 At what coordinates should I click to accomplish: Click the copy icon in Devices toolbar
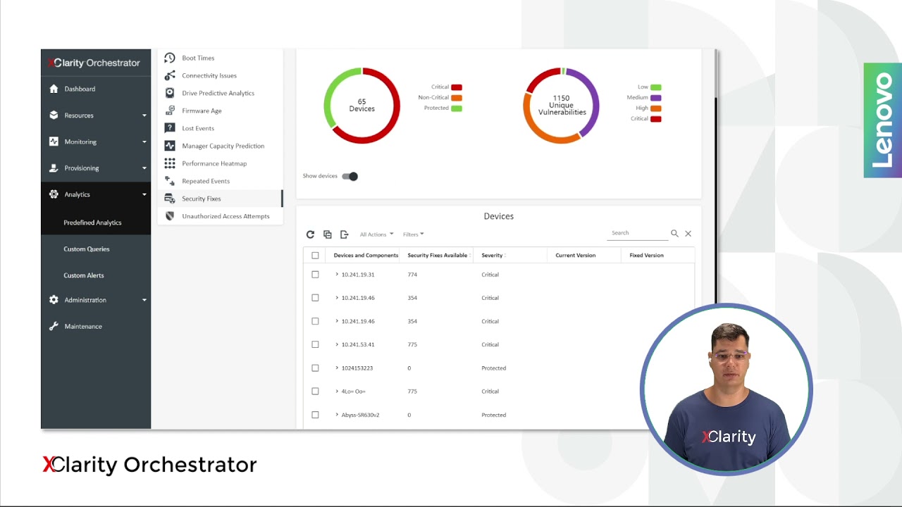point(328,234)
